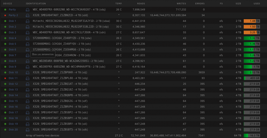
Task: Open disk log icon for Disk 13
Action: pyautogui.click(x=28, y=90)
